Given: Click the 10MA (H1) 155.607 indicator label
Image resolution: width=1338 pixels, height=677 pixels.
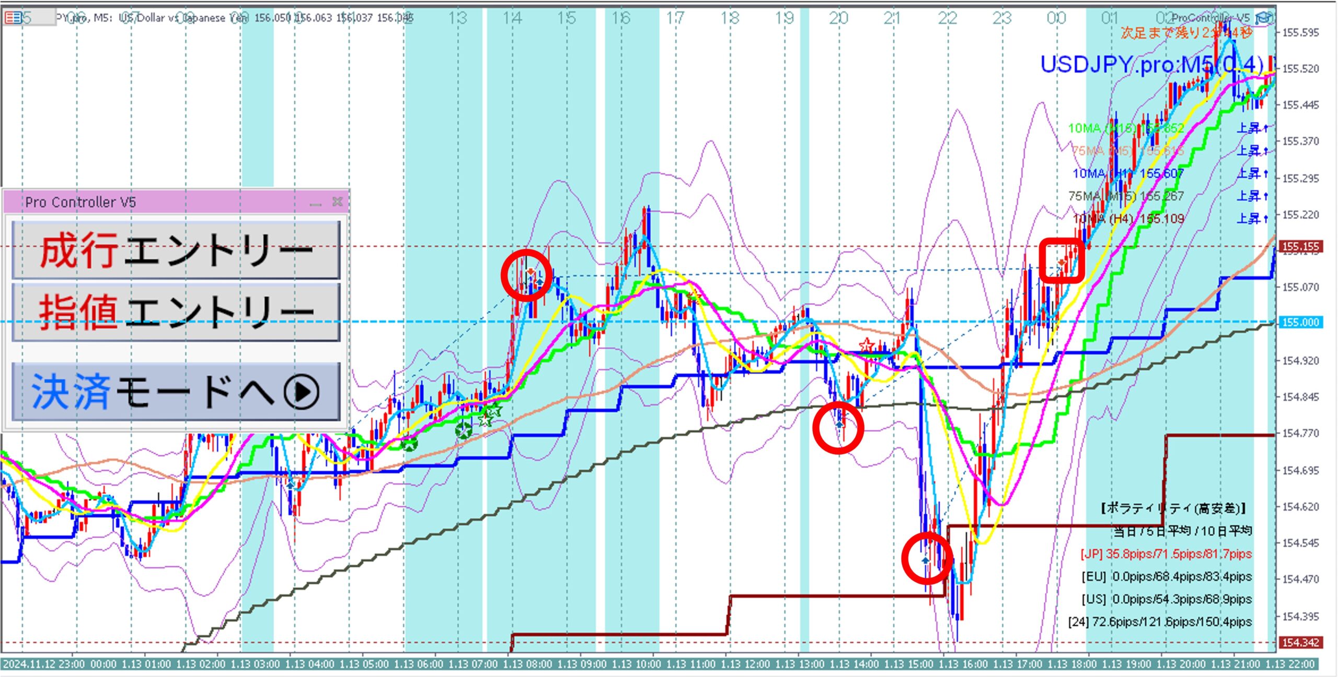Looking at the screenshot, I should pyautogui.click(x=1128, y=173).
